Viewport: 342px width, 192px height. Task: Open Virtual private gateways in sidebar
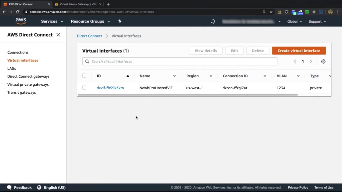(x=28, y=85)
